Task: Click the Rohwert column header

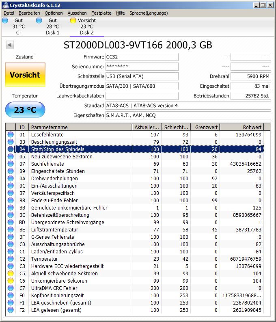Action: click(242, 127)
